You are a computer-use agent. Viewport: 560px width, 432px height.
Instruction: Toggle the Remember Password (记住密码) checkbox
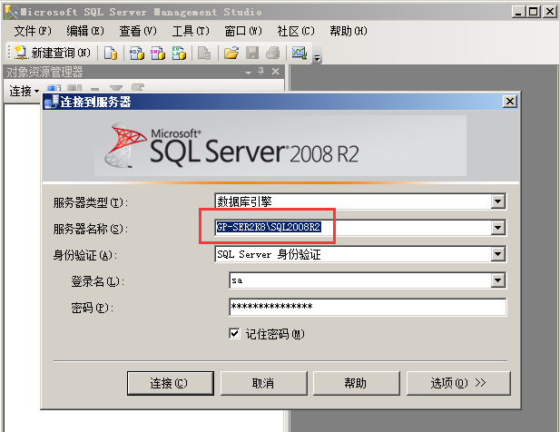click(x=235, y=334)
